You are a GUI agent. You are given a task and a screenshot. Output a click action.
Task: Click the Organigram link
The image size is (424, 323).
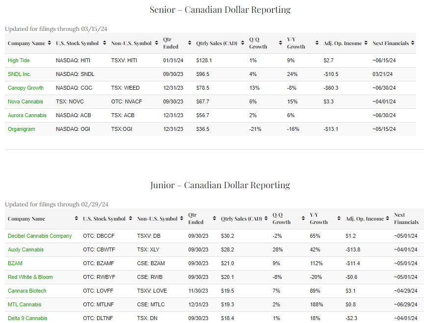pyautogui.click(x=22, y=129)
